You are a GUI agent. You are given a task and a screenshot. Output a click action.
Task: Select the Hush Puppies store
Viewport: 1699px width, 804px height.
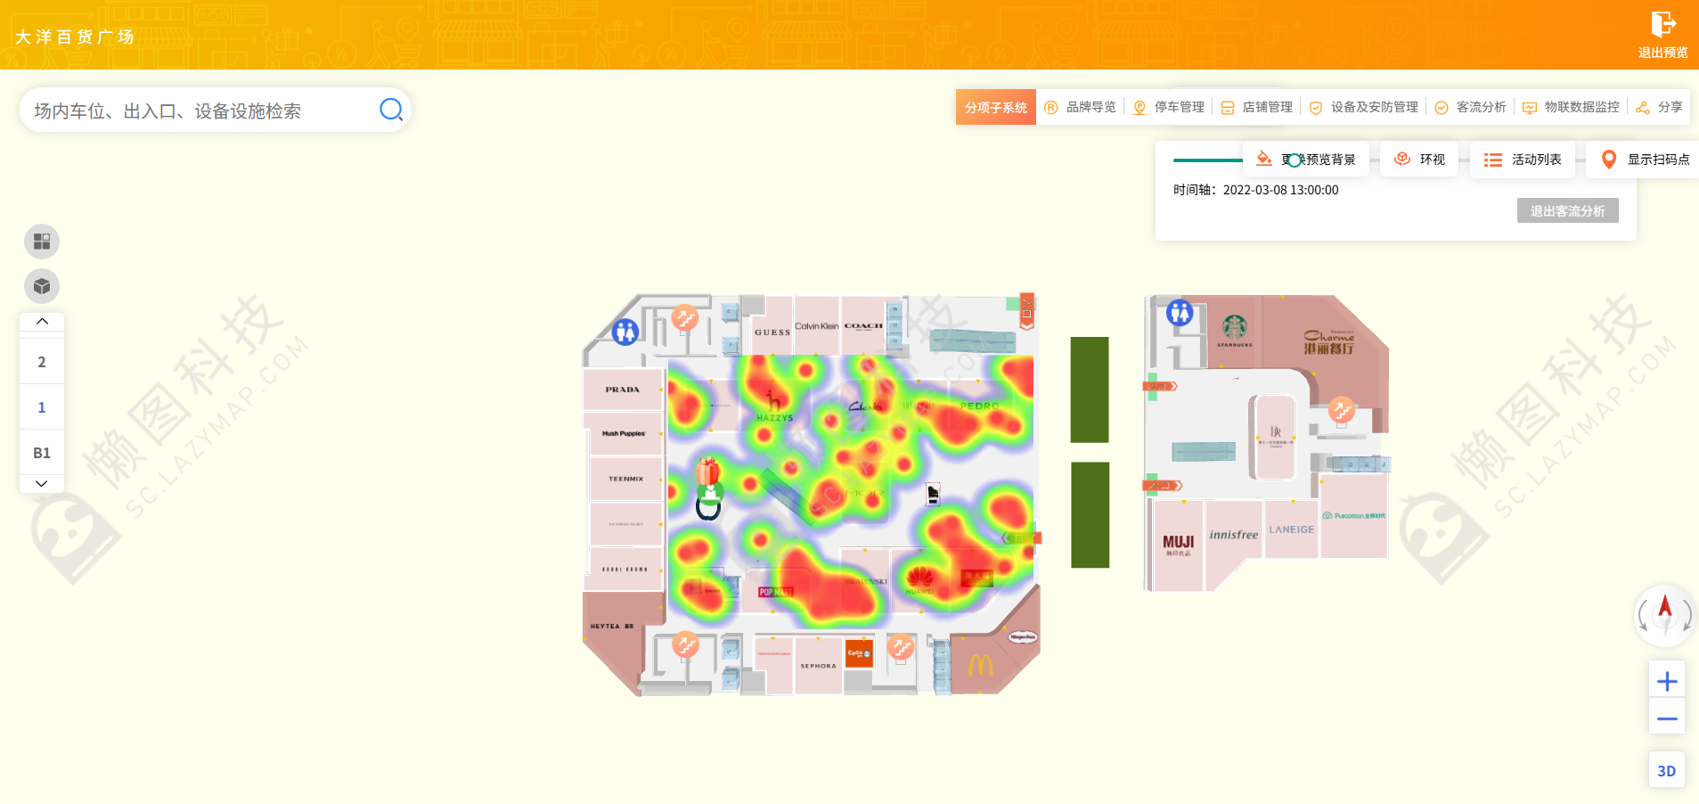[624, 433]
